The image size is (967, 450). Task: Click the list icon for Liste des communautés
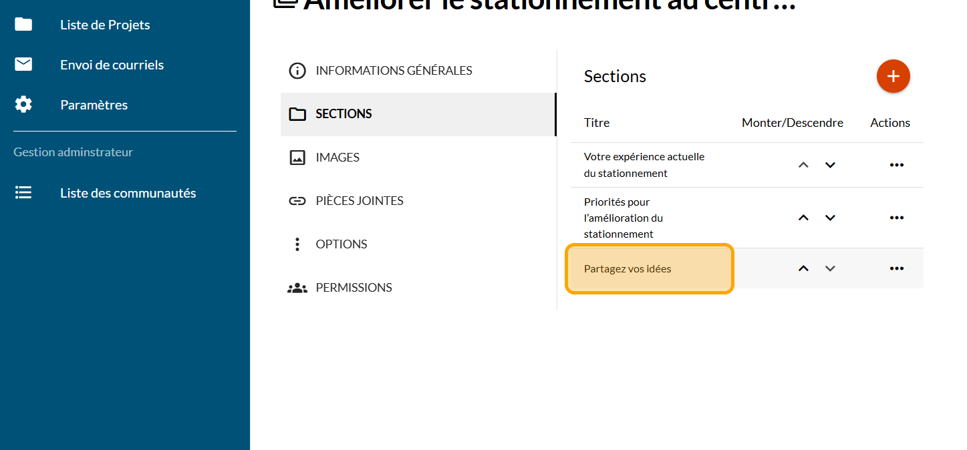click(23, 193)
